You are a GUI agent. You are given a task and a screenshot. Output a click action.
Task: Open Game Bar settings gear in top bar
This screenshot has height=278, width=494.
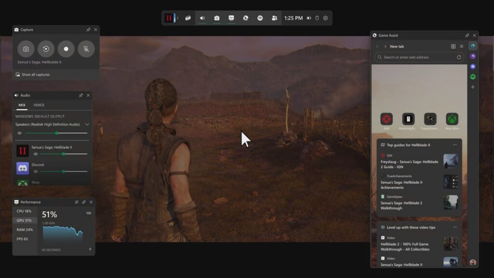click(326, 18)
